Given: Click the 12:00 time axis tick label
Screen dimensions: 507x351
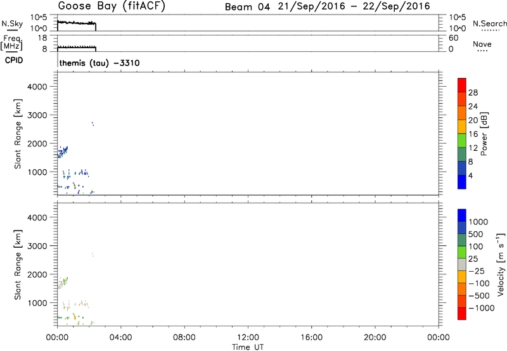Looking at the screenshot, I should (x=248, y=338).
